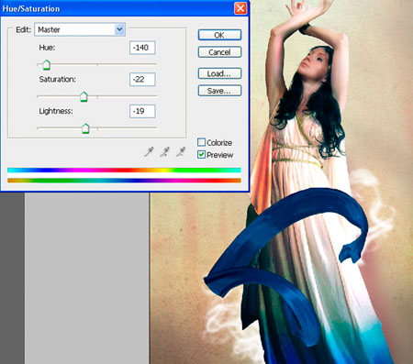This screenshot has width=413, height=364.
Task: Select the subtract-from-sample eyedropper
Action: pyautogui.click(x=181, y=151)
